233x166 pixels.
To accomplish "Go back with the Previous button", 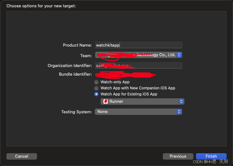I will click(x=178, y=156).
